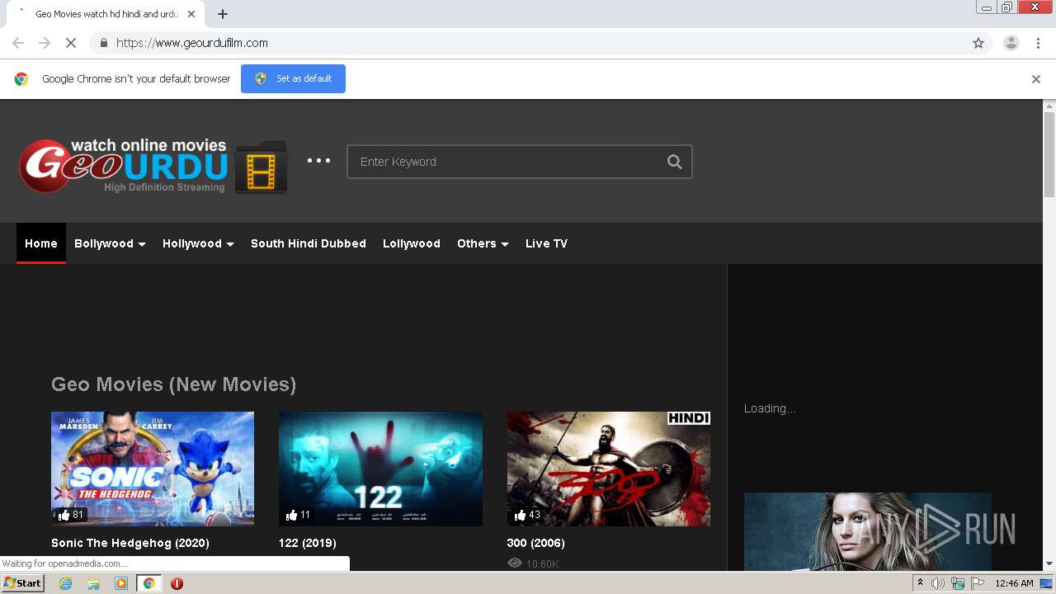
Task: Open Windows Explorer folder on the taskbar
Action: [x=93, y=583]
